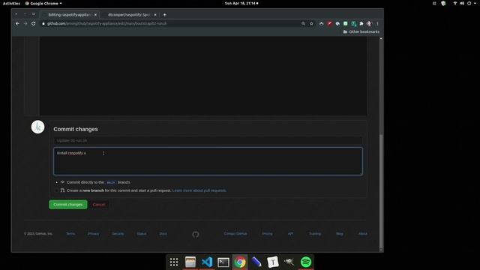Open Terminal from the dock
Viewport: 480px width, 270px height.
point(223,262)
